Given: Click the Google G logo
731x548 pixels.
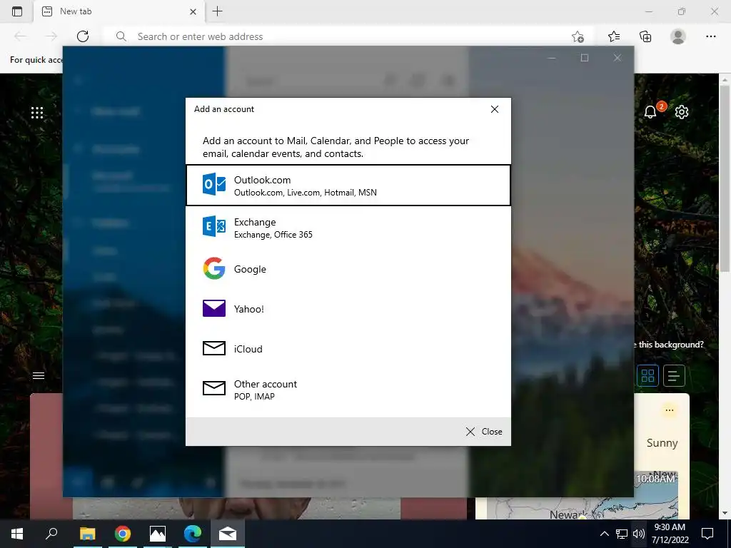Looking at the screenshot, I should tap(214, 268).
